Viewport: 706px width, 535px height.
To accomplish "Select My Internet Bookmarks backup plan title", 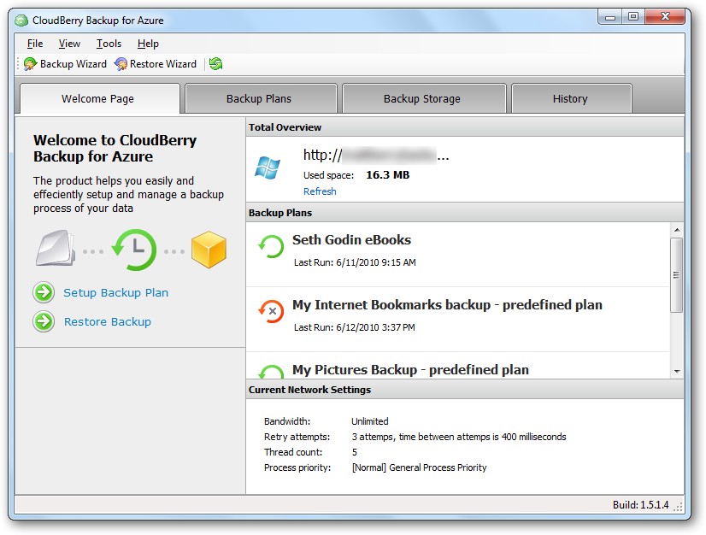I will 447,305.
